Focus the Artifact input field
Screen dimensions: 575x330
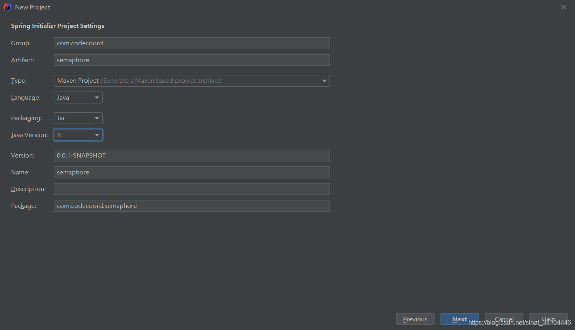pos(191,60)
